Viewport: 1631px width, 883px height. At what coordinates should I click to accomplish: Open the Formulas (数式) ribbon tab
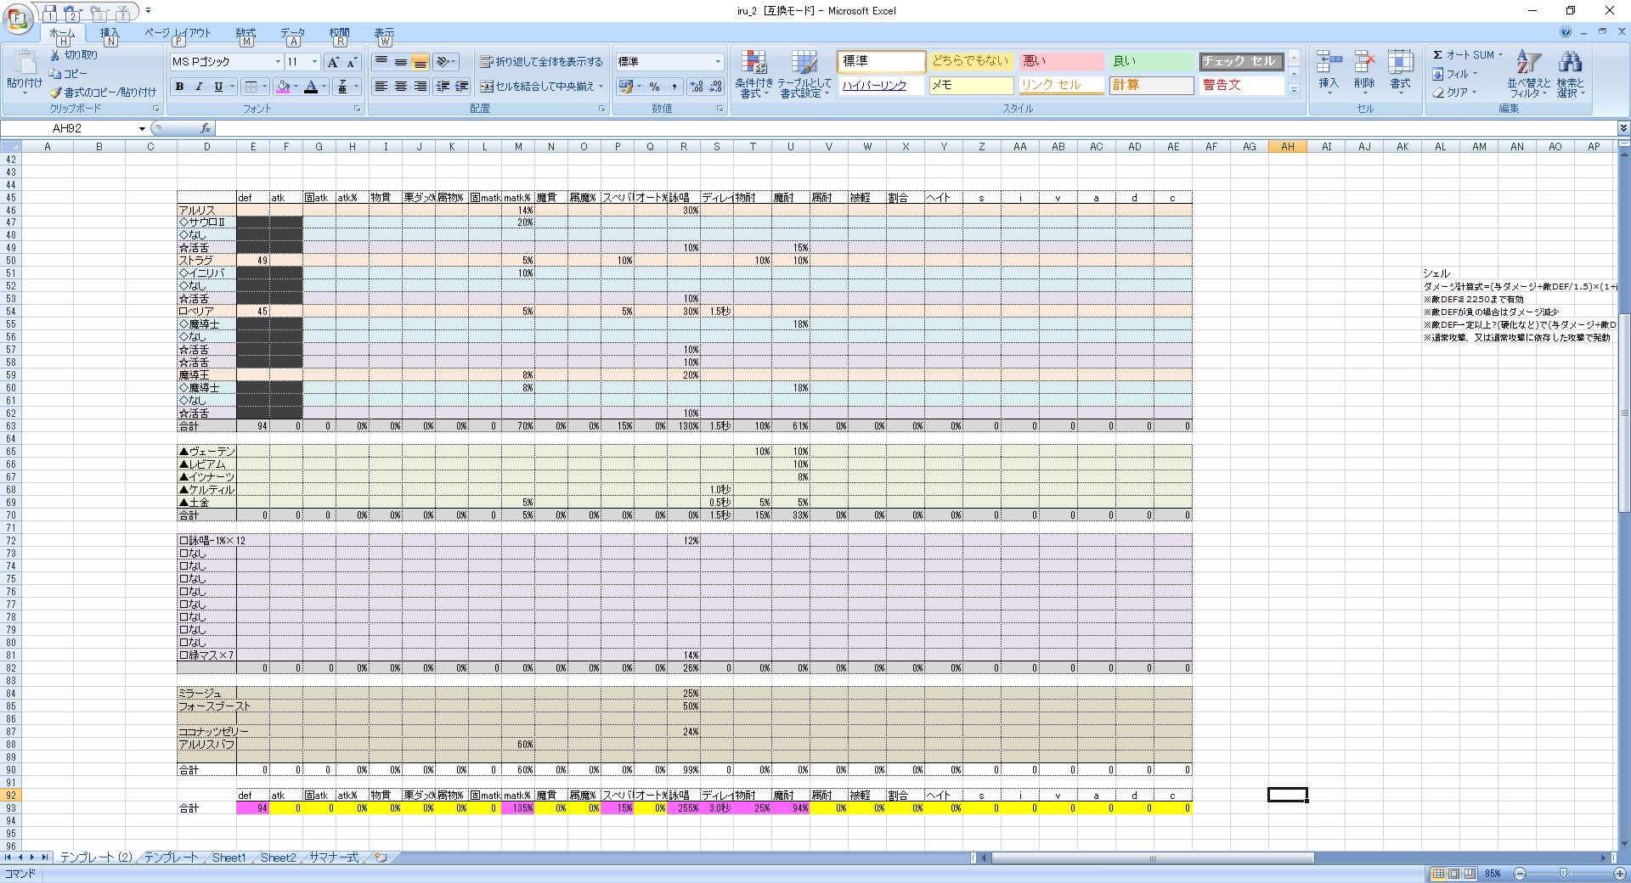pyautogui.click(x=245, y=33)
